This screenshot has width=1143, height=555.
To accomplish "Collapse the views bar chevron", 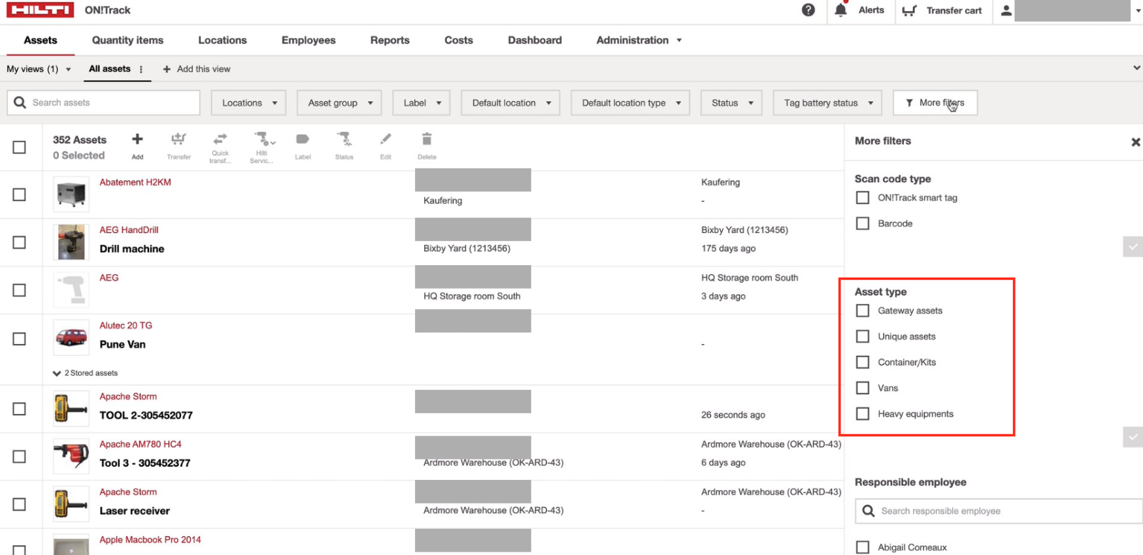I will tap(1136, 68).
